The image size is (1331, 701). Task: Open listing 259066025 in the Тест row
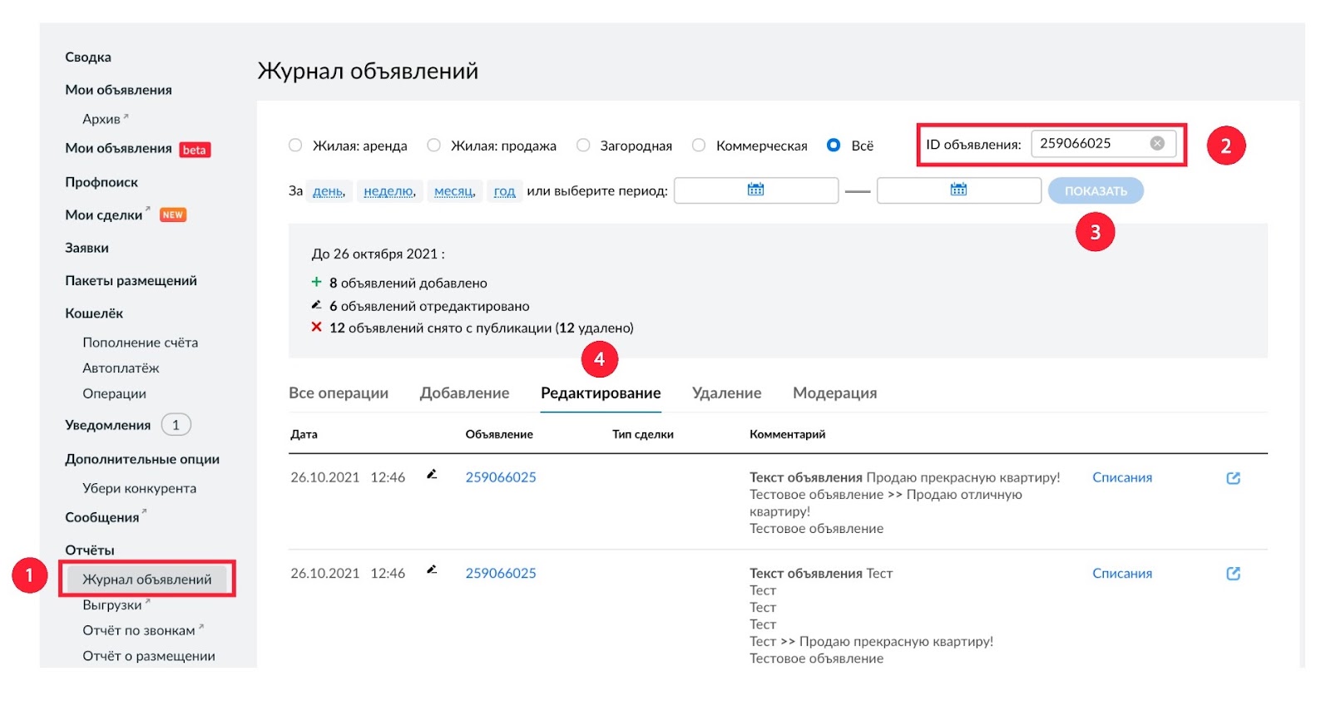(x=501, y=573)
